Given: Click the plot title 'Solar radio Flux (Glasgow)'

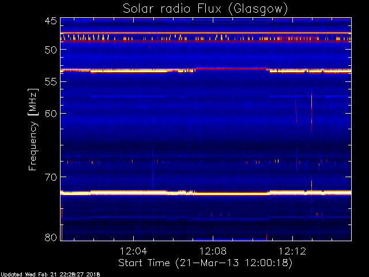Looking at the screenshot, I should (205, 9).
